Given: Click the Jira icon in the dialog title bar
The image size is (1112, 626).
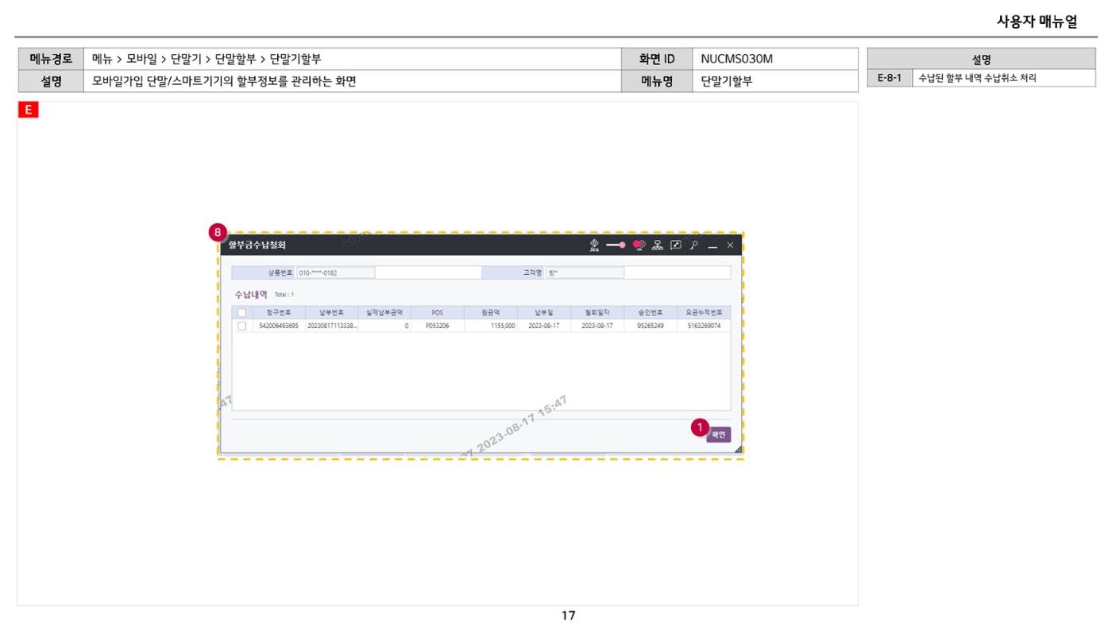Looking at the screenshot, I should (594, 245).
